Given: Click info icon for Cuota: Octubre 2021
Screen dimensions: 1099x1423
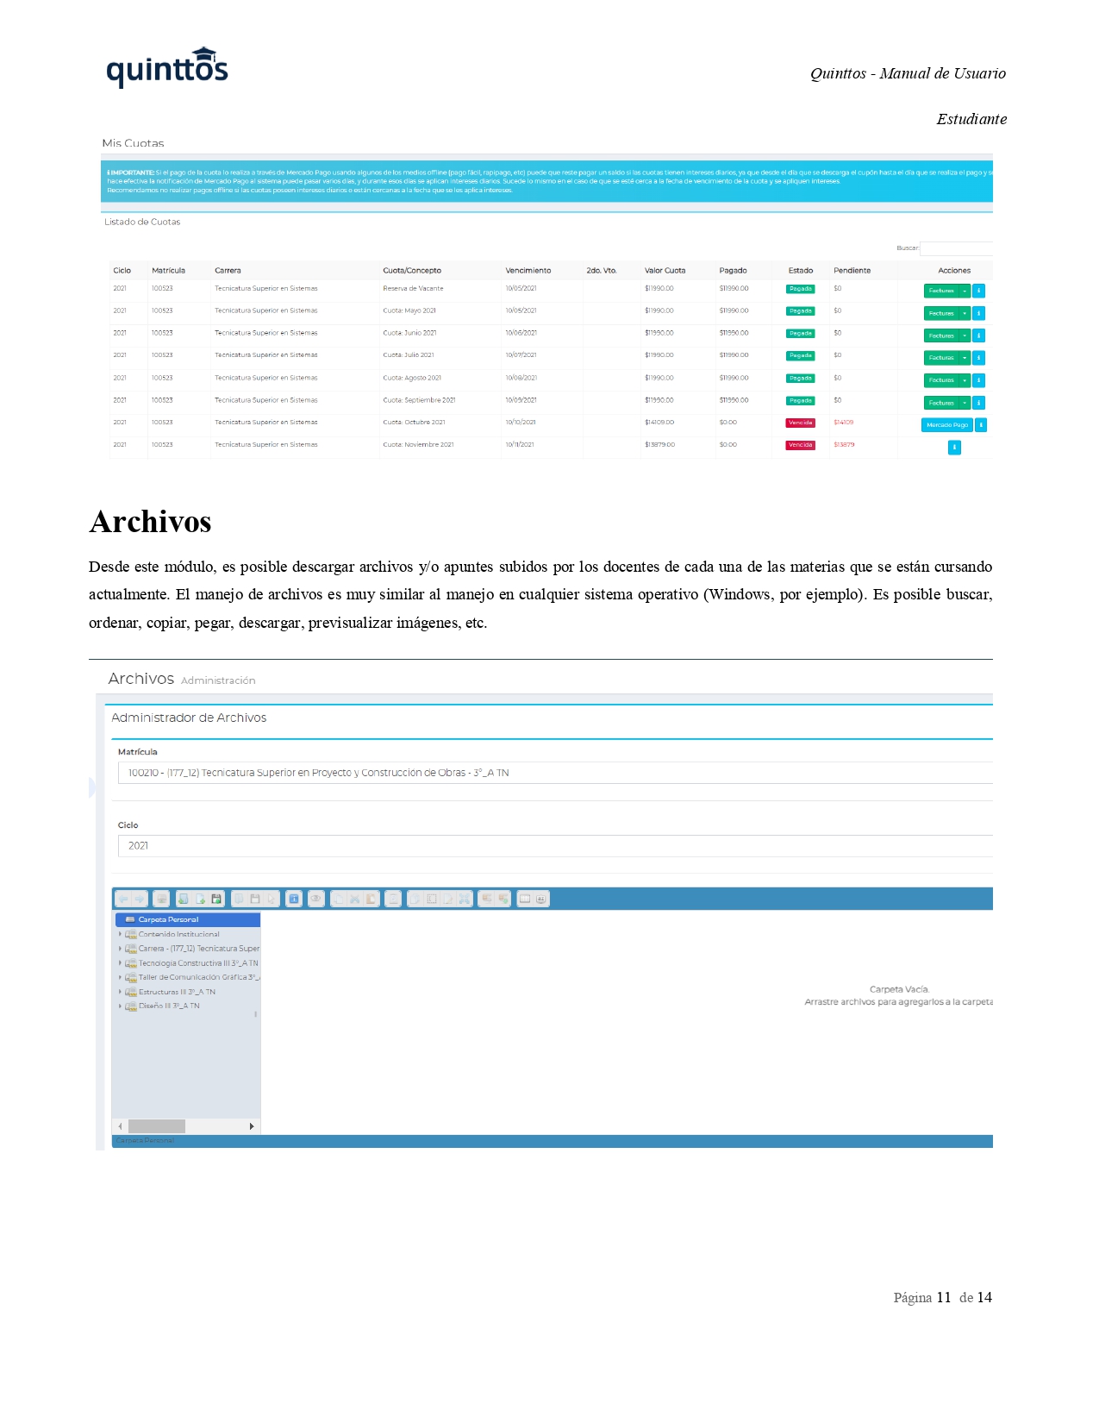Looking at the screenshot, I should (x=981, y=424).
